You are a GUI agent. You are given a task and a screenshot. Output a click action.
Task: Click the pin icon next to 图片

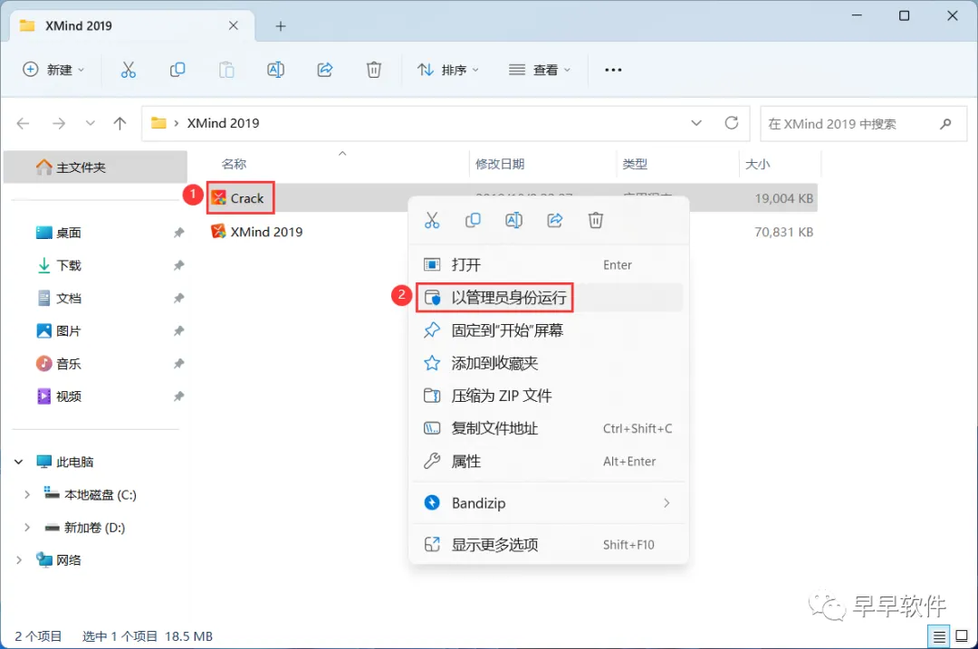(179, 331)
